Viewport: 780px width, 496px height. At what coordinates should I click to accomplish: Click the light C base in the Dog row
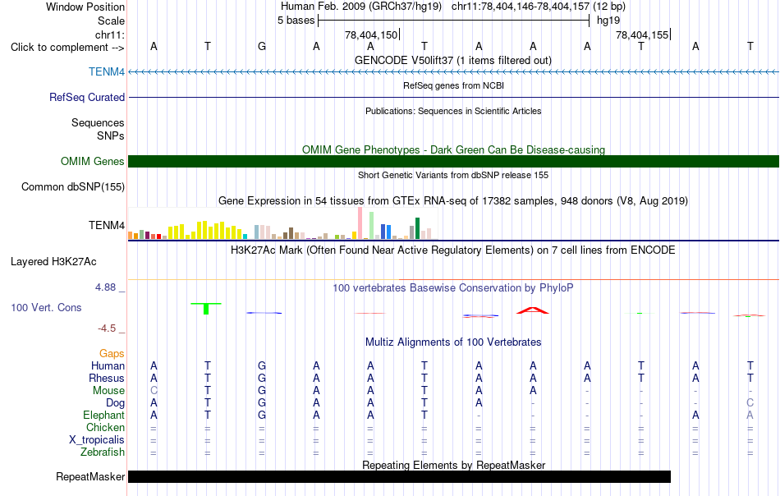pyautogui.click(x=750, y=403)
